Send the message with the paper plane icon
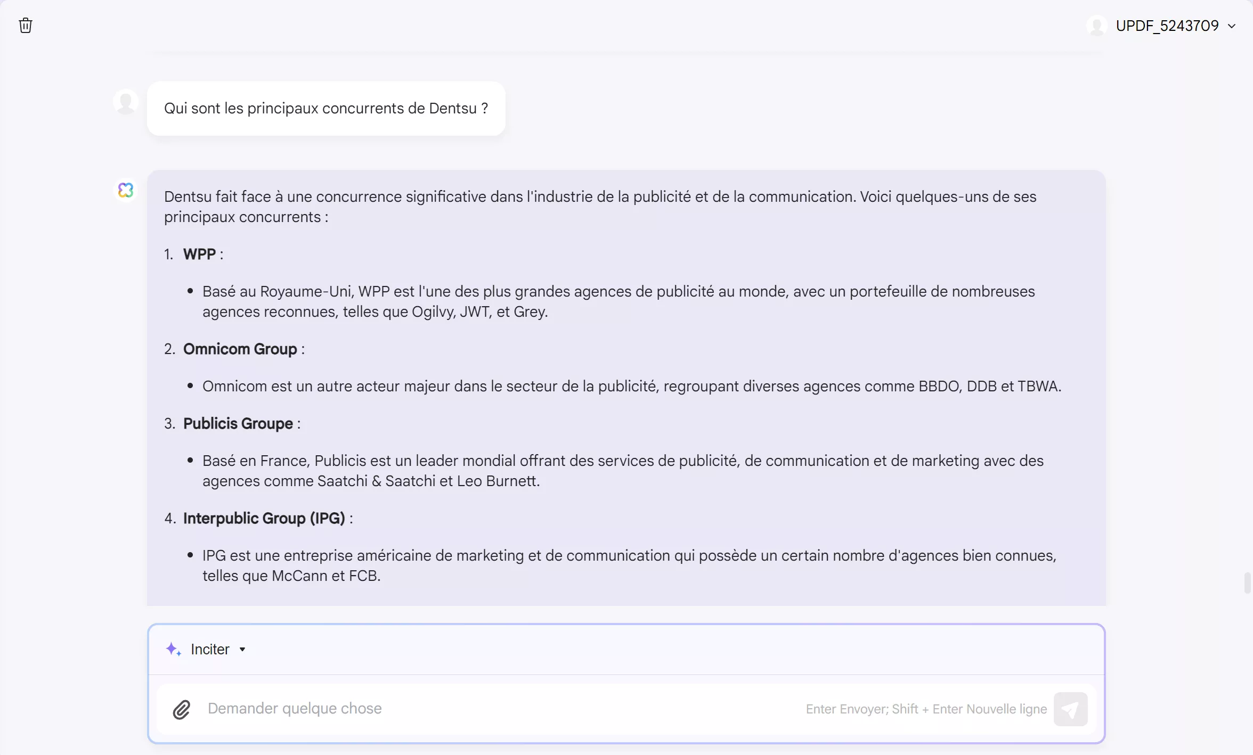 click(x=1071, y=709)
